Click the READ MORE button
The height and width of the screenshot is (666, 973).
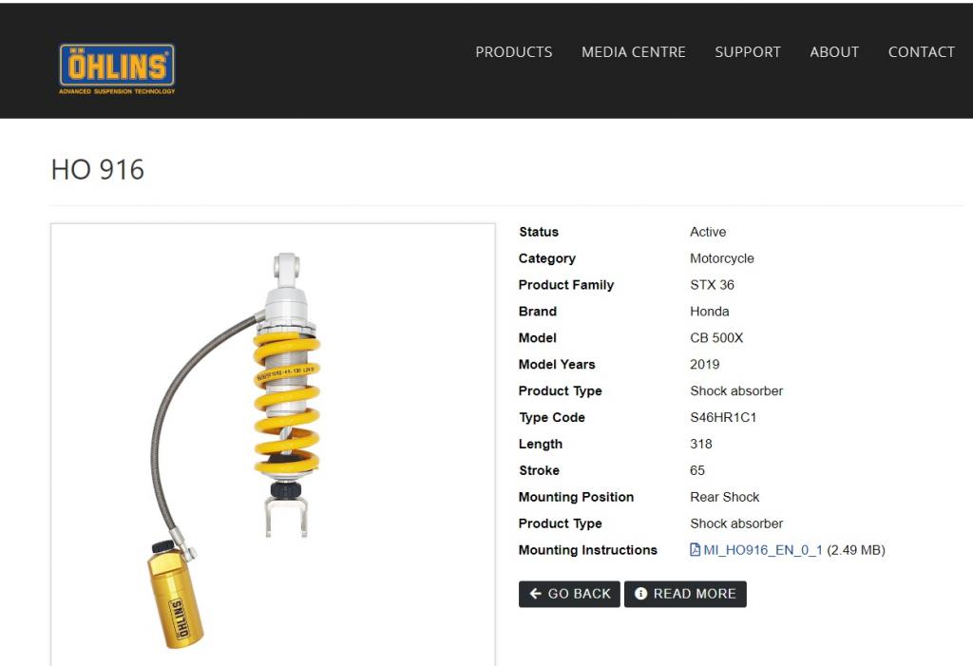pyautogui.click(x=685, y=594)
